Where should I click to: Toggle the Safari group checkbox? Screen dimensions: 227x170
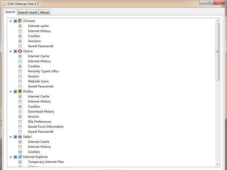click(x=15, y=137)
